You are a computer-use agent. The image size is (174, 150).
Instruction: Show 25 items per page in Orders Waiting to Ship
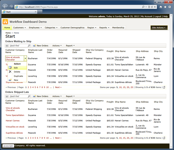132,87
